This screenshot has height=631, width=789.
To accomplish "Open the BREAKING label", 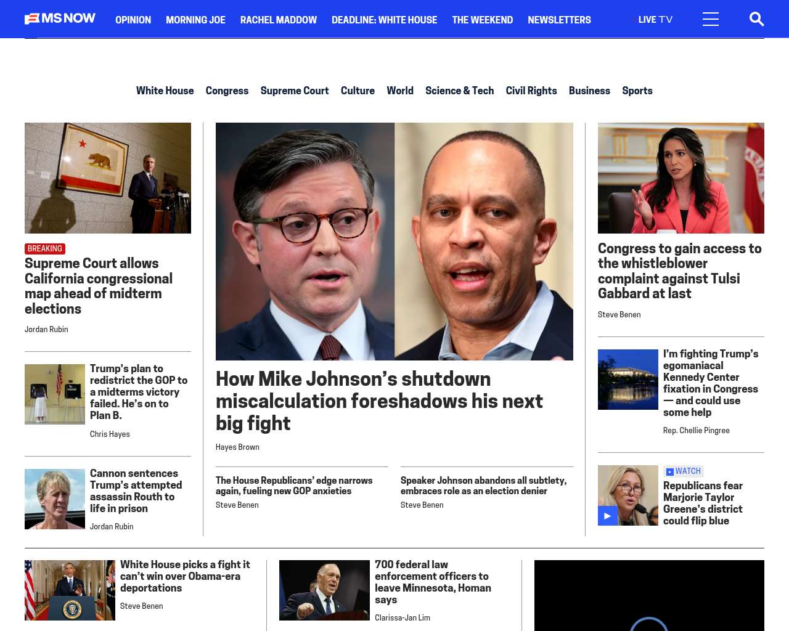I will coord(45,249).
